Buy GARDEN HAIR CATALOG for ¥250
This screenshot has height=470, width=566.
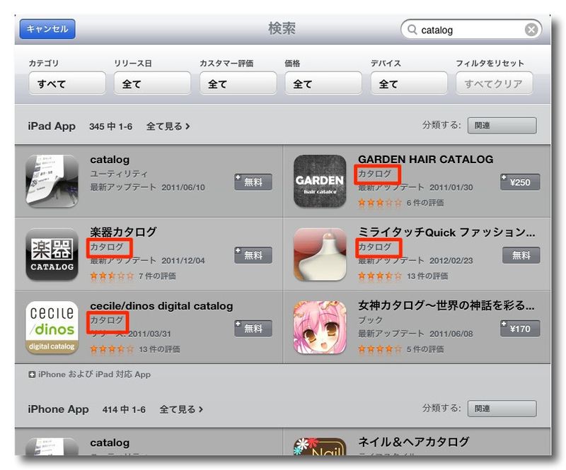click(520, 182)
